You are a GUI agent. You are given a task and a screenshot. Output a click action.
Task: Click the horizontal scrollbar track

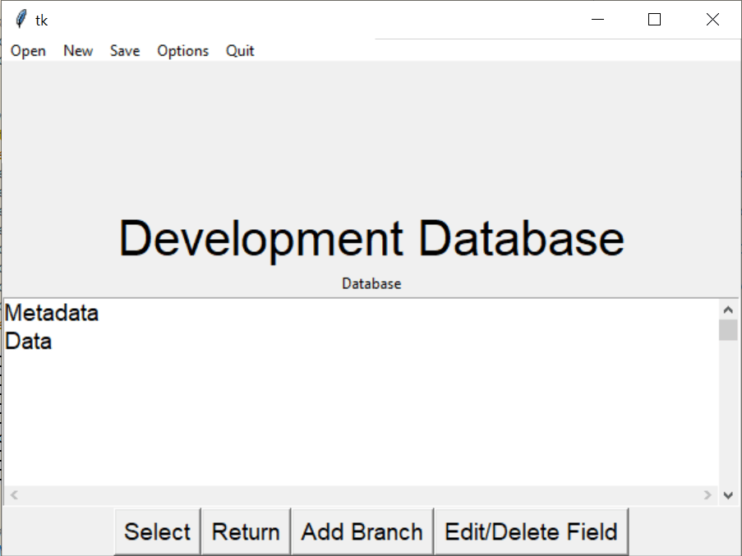tap(362, 495)
